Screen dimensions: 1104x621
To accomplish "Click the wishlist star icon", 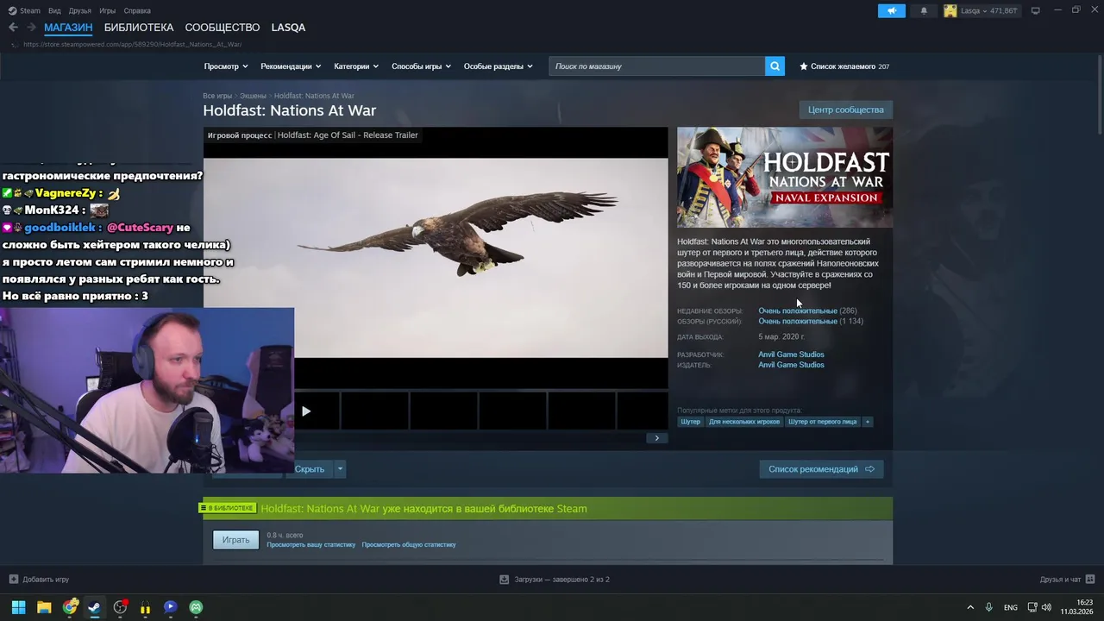I will pos(804,66).
